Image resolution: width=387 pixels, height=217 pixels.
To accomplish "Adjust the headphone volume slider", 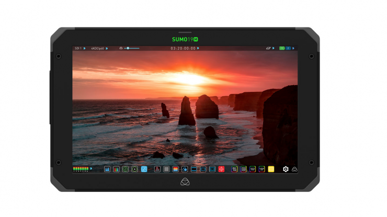I will coord(132,48).
